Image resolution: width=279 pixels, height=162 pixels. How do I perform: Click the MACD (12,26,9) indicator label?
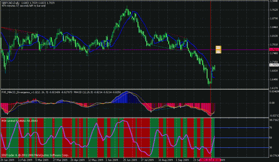pyautogui.click(x=97, y=92)
